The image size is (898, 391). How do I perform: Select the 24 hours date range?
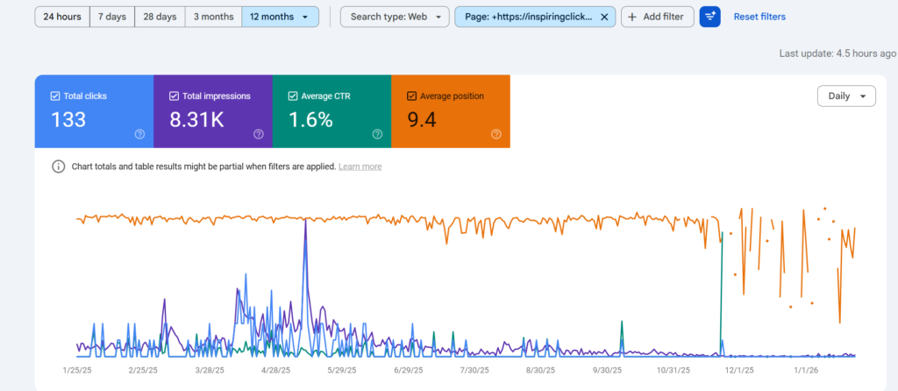tap(62, 17)
